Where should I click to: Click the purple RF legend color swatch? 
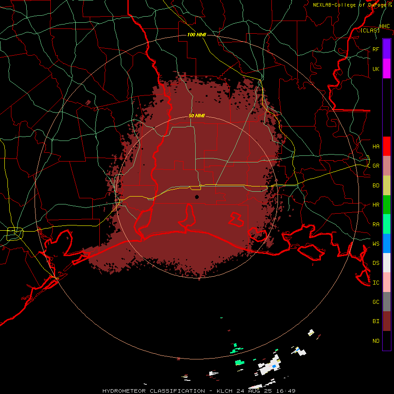pyautogui.click(x=387, y=49)
